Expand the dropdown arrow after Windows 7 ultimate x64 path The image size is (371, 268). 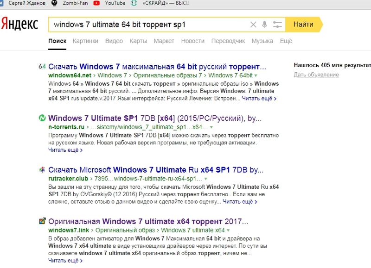(228, 231)
